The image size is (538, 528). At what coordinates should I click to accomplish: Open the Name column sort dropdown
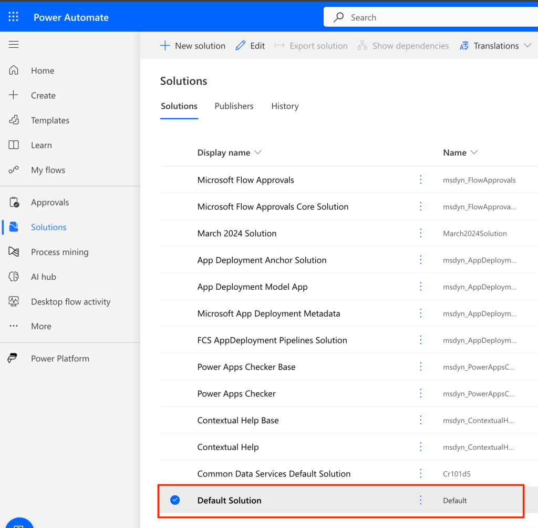[x=474, y=153]
